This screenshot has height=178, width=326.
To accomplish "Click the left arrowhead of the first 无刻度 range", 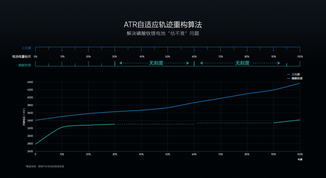I will (x=121, y=63).
